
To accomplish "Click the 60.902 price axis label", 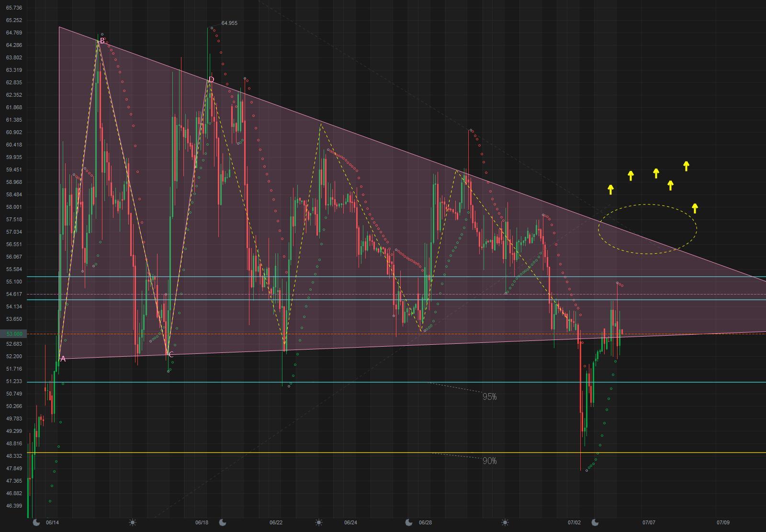I will [14, 132].
